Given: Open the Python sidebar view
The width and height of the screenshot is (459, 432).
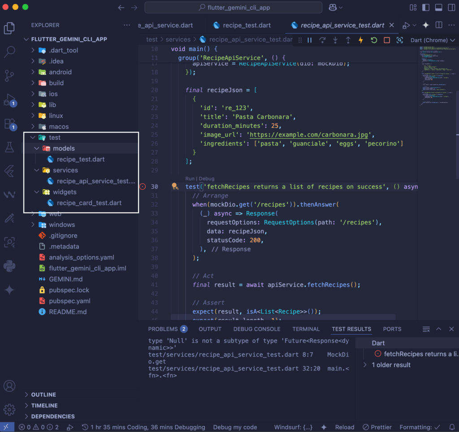Looking at the screenshot, I should pyautogui.click(x=9, y=266).
